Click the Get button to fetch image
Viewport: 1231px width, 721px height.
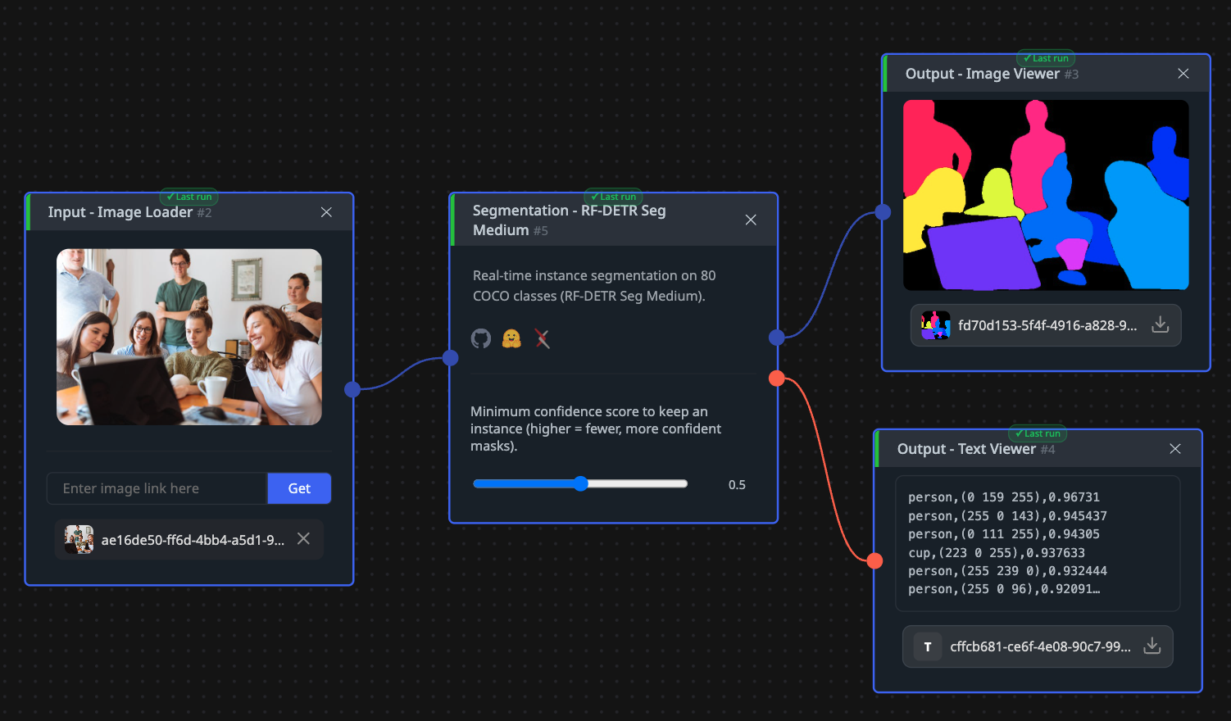[299, 488]
